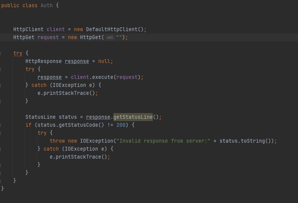Click the 'StatusLine' type name
Viewport: 298px width, 203px height.
pos(41,117)
